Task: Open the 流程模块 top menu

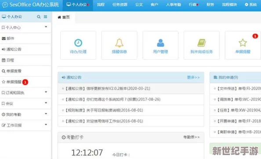Action: point(229,5)
